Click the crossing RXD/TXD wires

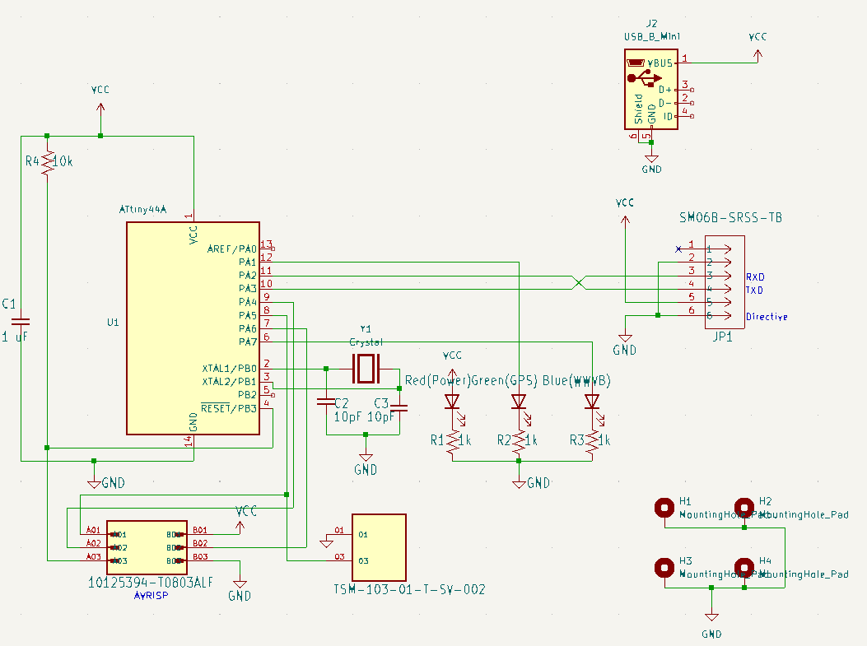click(x=578, y=283)
